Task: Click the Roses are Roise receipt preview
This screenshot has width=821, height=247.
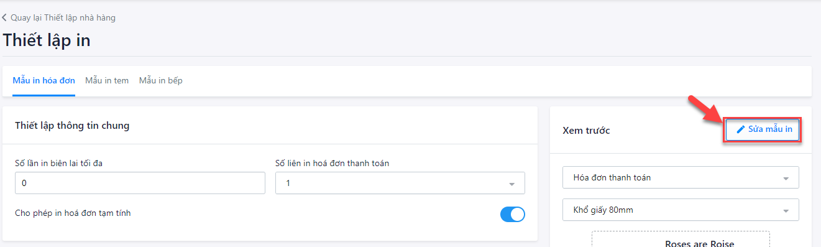Action: tap(681, 240)
